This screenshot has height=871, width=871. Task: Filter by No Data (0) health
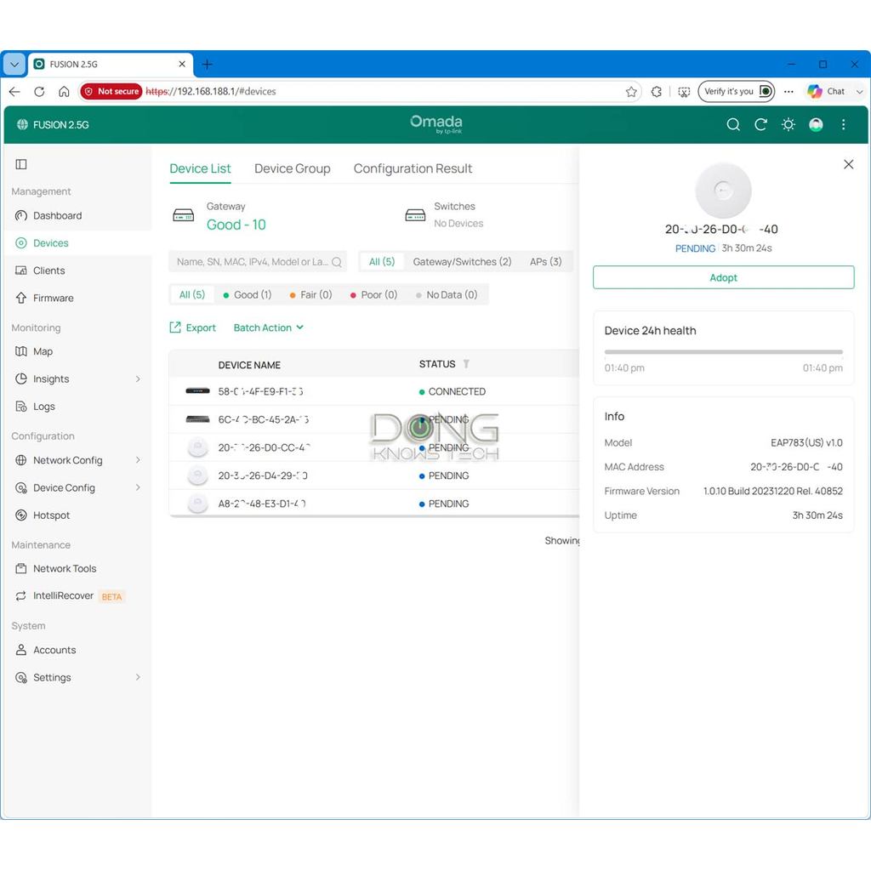pyautogui.click(x=447, y=294)
